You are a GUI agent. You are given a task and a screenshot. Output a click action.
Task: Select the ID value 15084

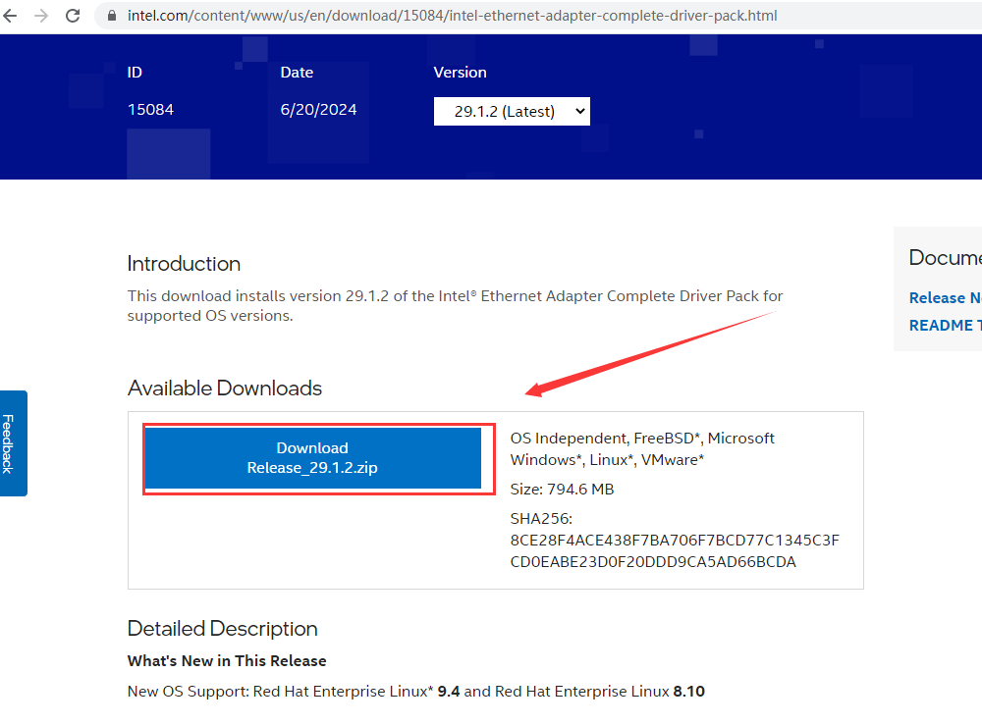tap(150, 110)
